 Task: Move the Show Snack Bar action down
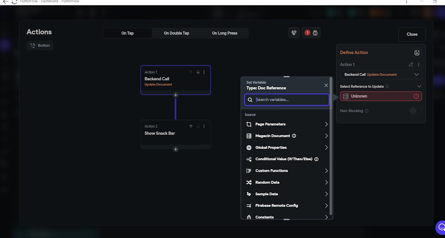coord(198,127)
